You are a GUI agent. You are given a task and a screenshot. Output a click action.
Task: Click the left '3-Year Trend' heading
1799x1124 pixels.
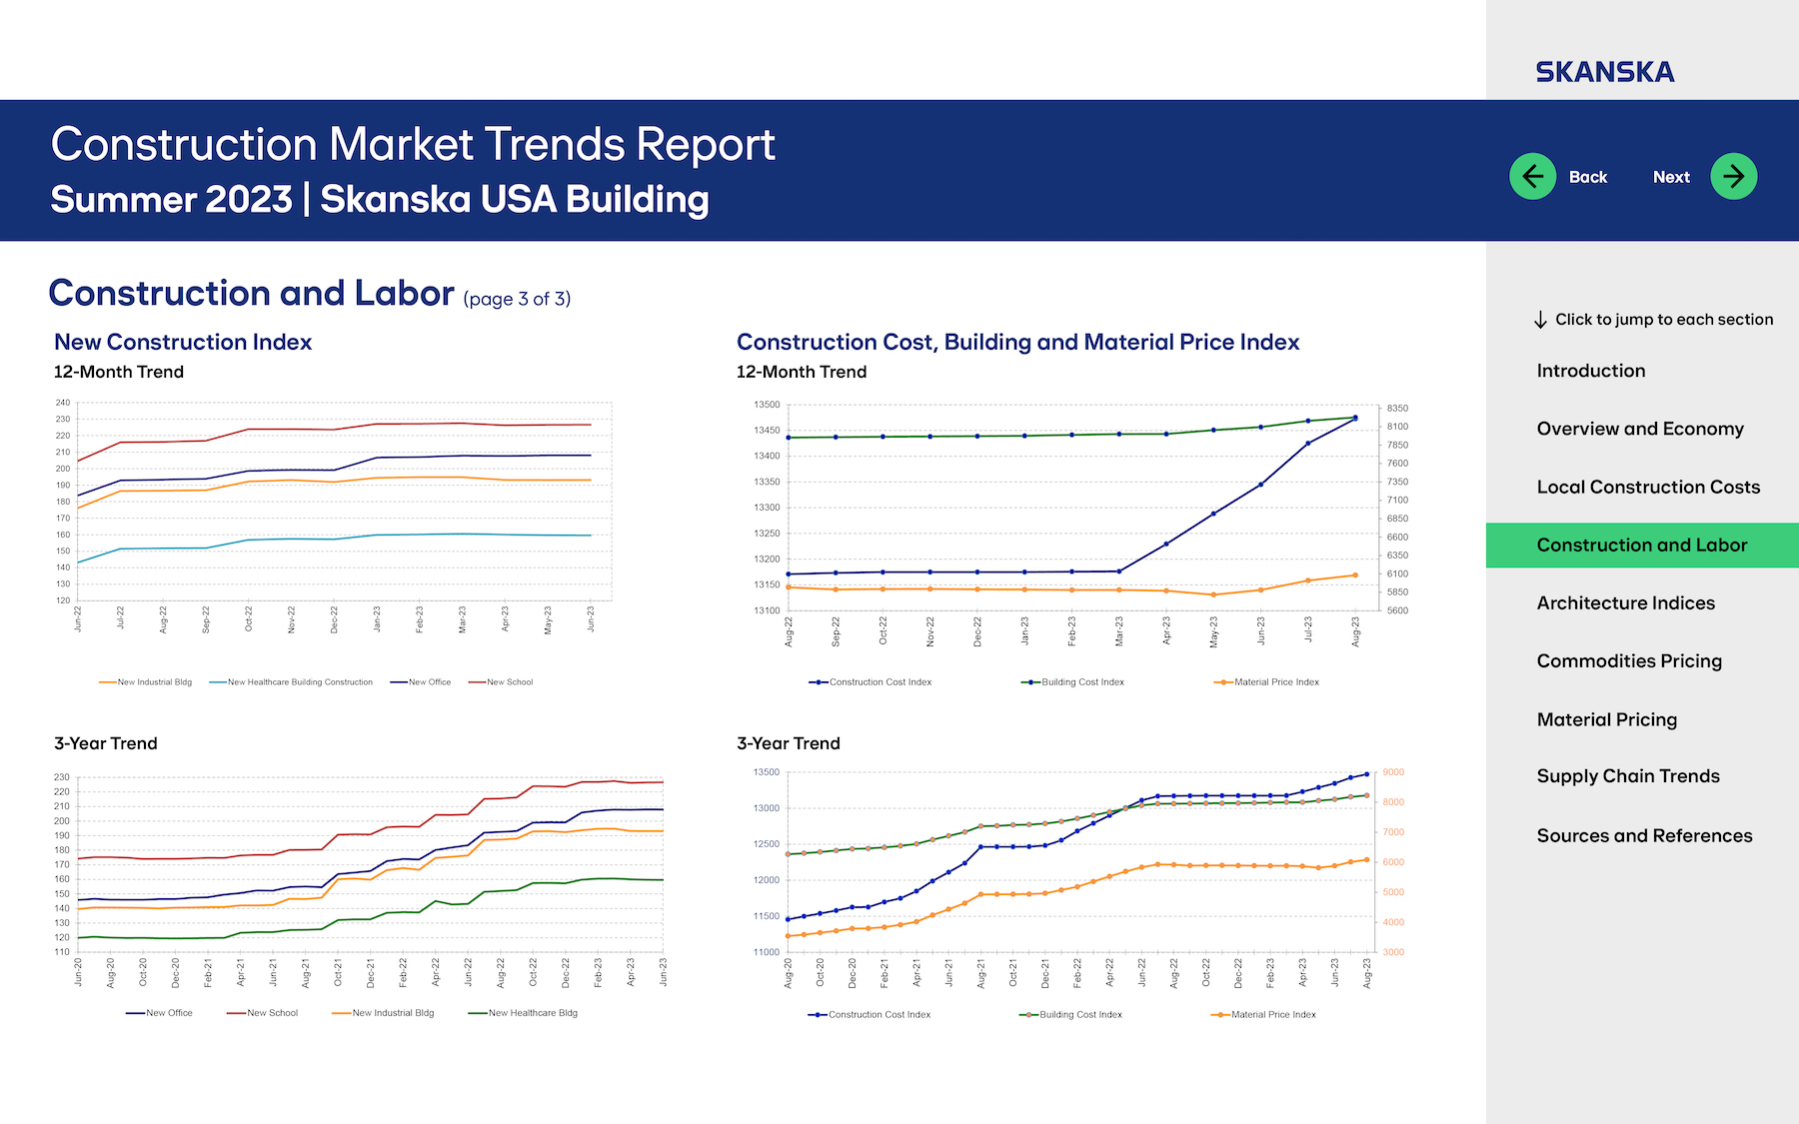pyautogui.click(x=106, y=743)
